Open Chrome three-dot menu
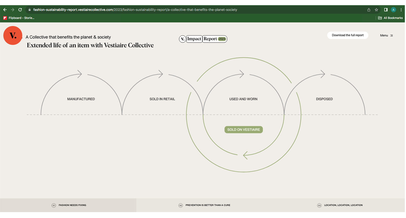The height and width of the screenshot is (218, 406). click(x=401, y=10)
